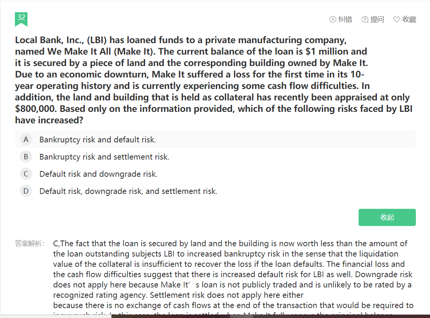
Task: Click answer text "Bankruptcy risk and default risk."
Action: [x=97, y=140]
